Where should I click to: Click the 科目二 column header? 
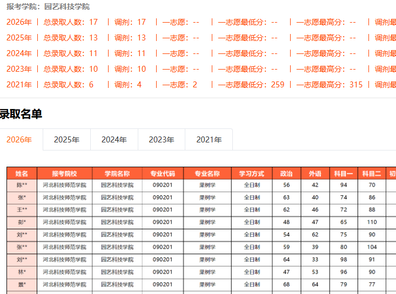pyautogui.click(x=372, y=174)
